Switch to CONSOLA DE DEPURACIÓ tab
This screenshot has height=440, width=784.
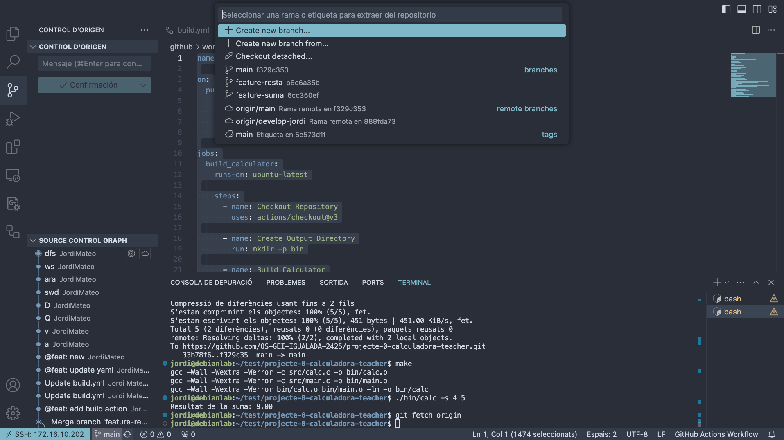[x=211, y=282]
